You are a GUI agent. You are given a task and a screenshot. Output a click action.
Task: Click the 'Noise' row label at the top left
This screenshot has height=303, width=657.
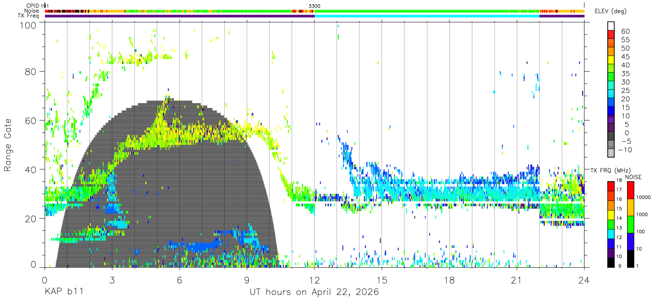coord(32,11)
